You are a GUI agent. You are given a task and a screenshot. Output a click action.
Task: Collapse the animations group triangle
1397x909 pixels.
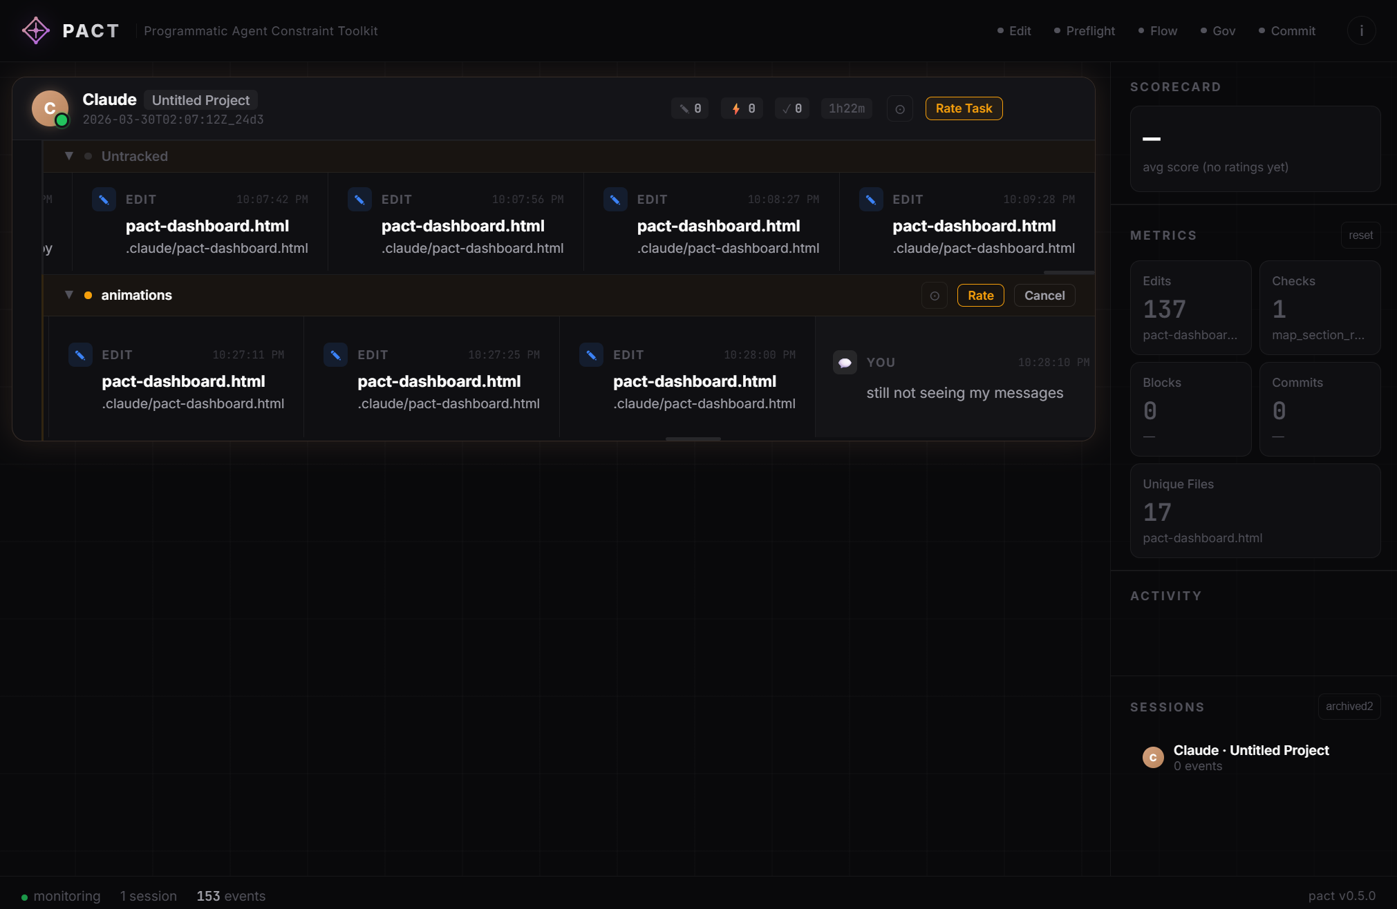[68, 294]
